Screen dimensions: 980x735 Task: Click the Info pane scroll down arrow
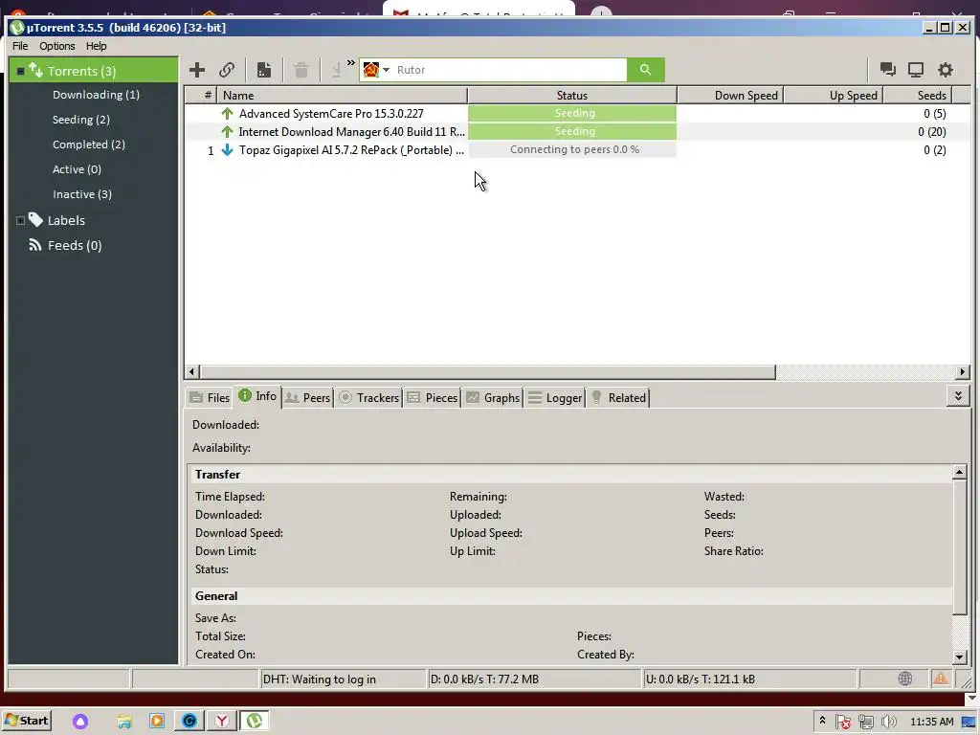click(959, 657)
